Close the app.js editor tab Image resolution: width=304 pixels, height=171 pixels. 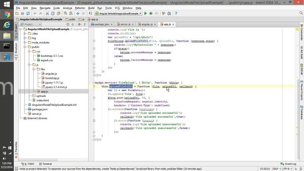(x=173, y=24)
